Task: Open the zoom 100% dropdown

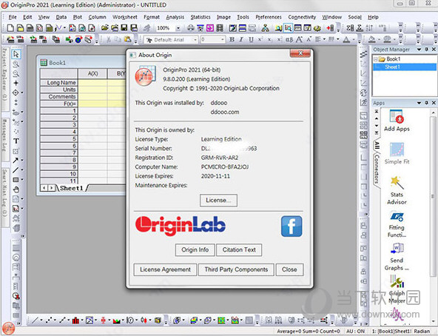Action: pos(178,28)
